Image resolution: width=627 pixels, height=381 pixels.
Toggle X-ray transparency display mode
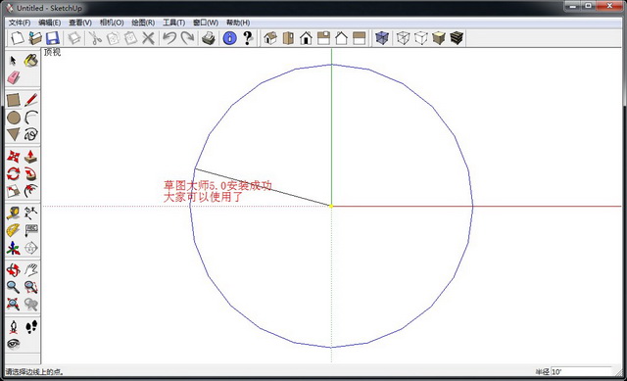(x=382, y=38)
